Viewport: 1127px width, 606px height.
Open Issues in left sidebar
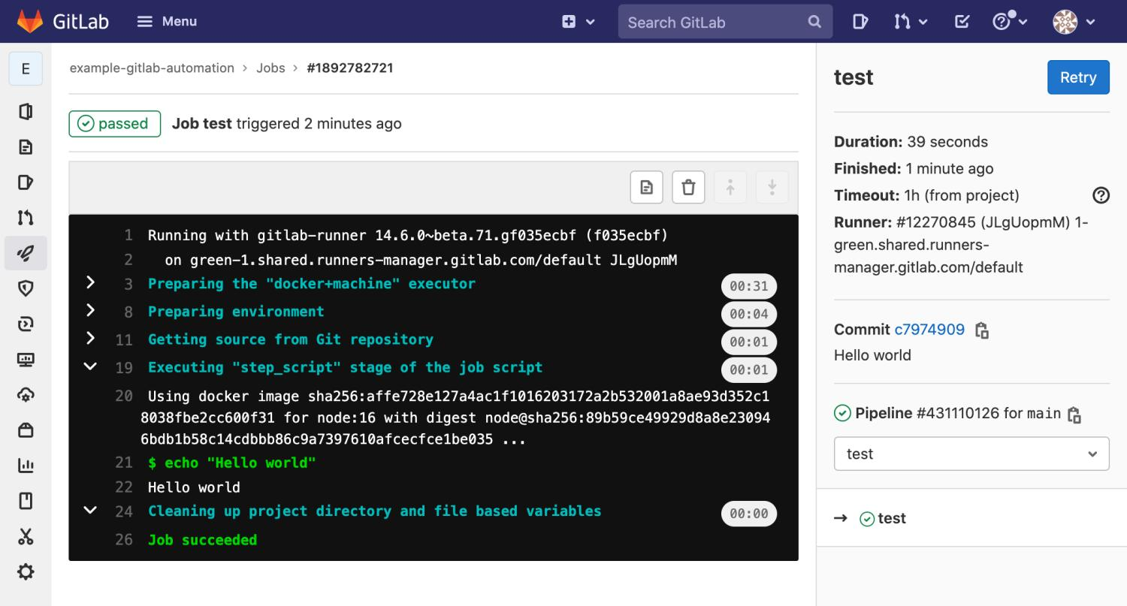coord(26,182)
